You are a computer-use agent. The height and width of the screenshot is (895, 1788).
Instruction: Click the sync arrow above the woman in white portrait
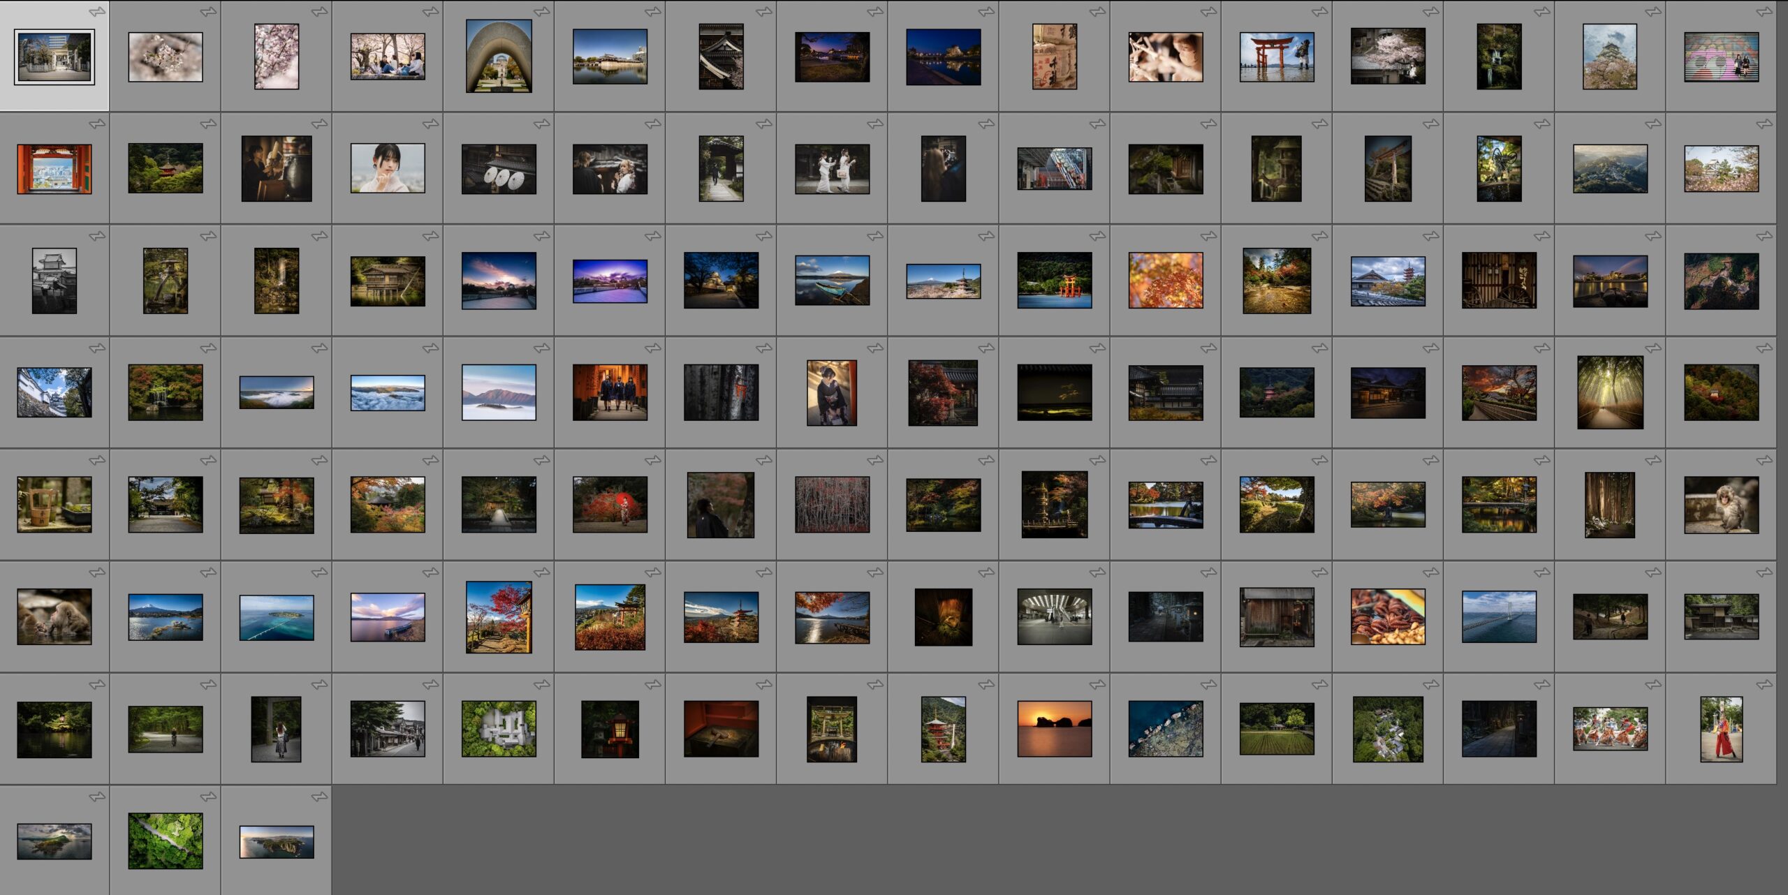430,124
